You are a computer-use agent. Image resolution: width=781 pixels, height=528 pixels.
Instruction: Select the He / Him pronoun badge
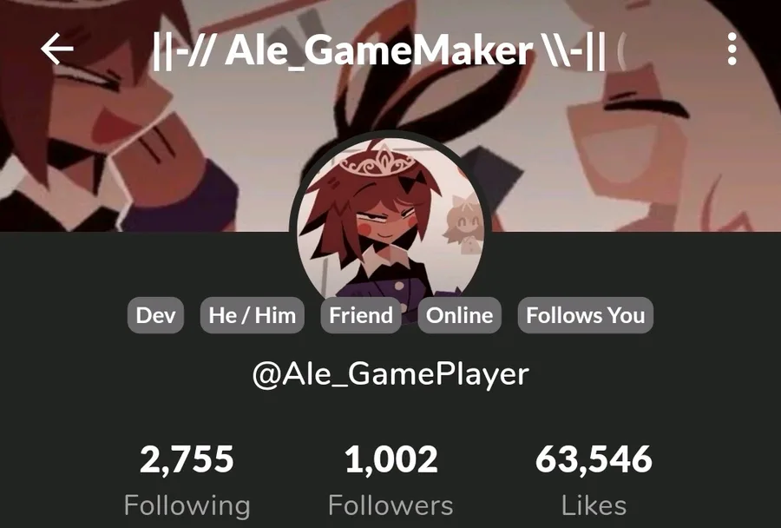252,315
